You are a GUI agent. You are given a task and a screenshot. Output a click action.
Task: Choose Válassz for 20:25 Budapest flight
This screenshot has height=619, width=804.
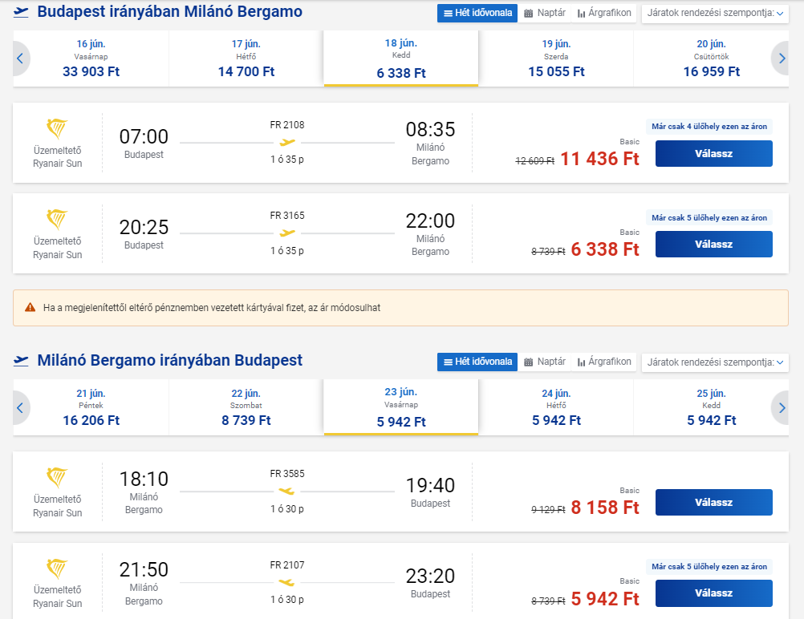pyautogui.click(x=714, y=245)
